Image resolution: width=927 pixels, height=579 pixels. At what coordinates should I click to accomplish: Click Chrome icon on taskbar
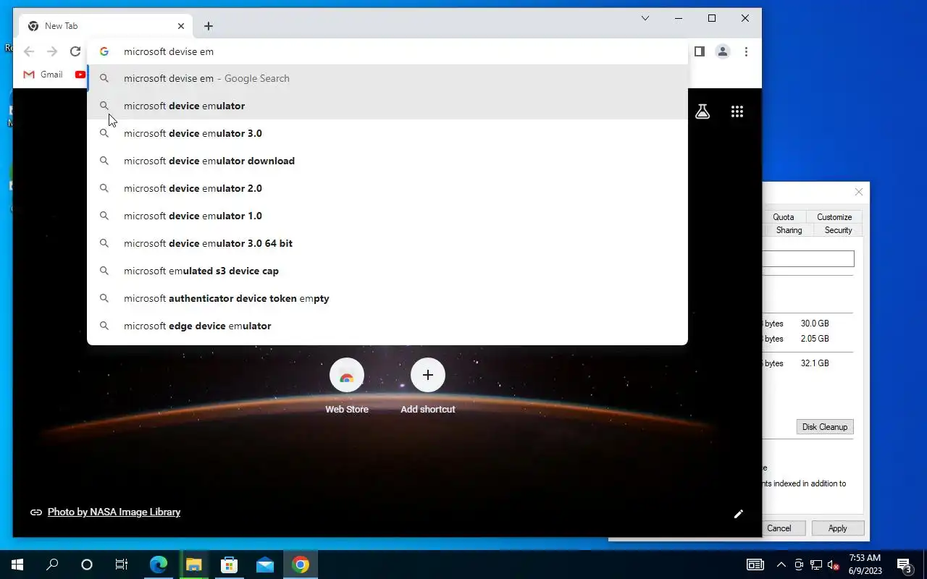pos(301,565)
